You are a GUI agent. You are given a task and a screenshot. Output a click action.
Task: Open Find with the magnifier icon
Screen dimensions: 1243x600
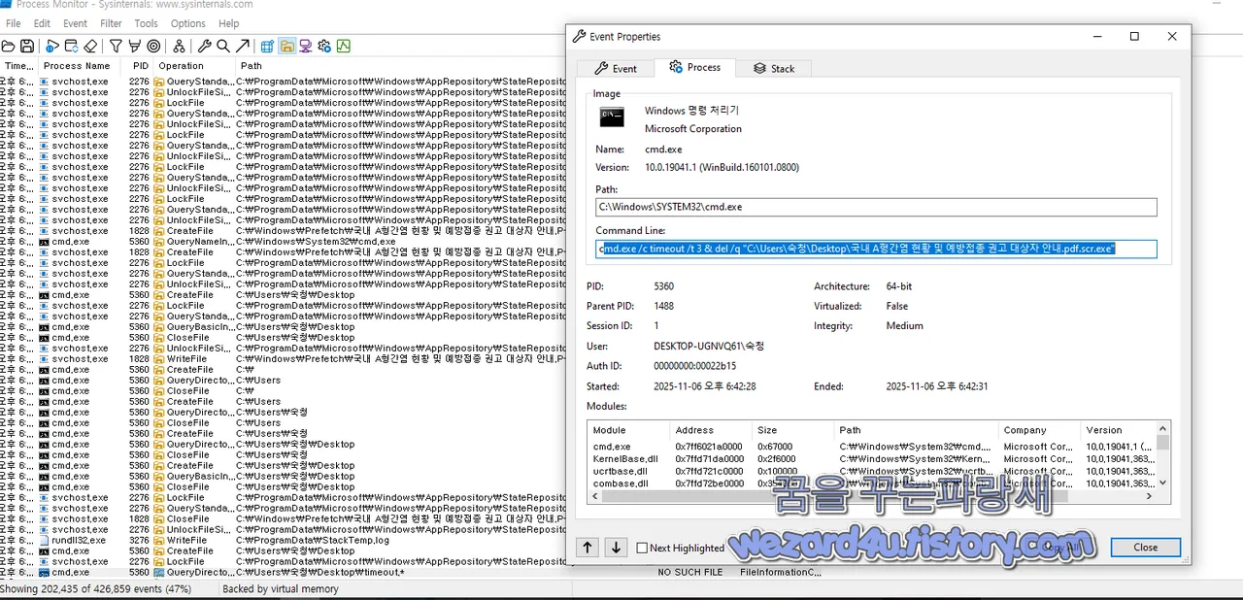coord(222,46)
